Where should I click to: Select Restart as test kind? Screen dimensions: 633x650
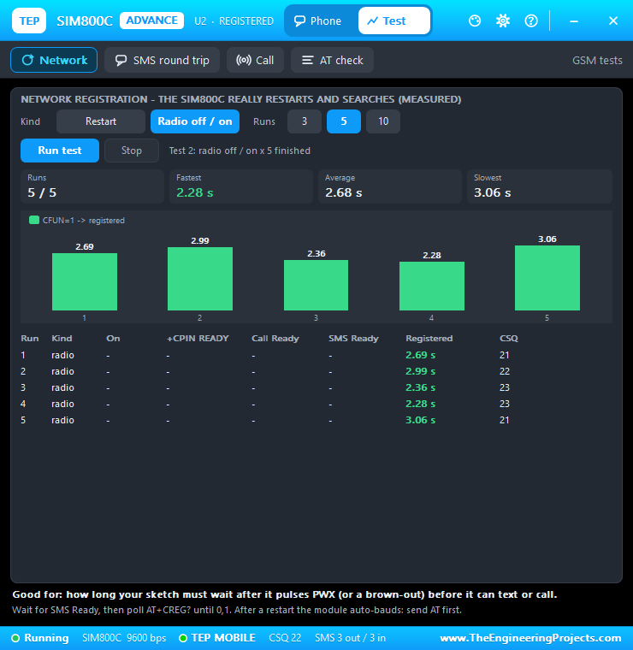click(101, 121)
